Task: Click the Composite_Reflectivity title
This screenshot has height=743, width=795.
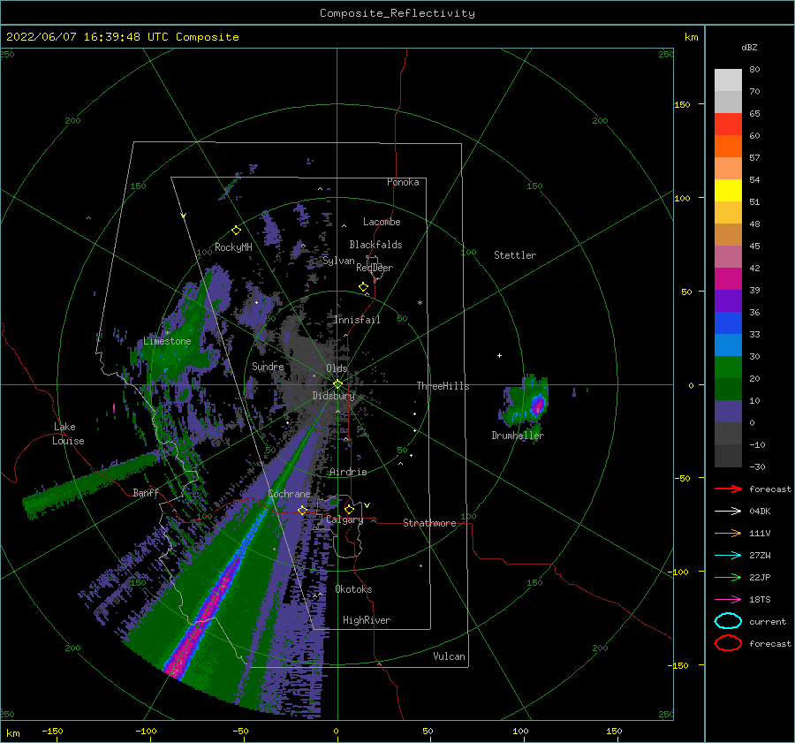Action: pyautogui.click(x=397, y=13)
